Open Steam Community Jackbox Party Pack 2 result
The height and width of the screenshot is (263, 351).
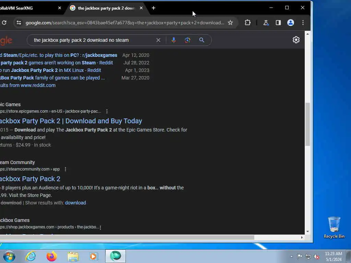(x=30, y=179)
